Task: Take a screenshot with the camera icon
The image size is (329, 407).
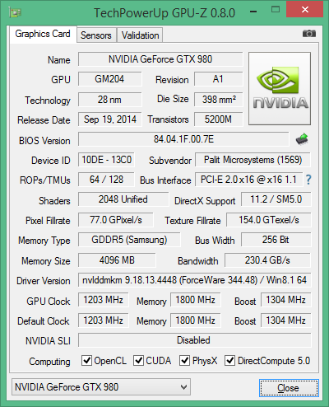Action: (x=309, y=34)
